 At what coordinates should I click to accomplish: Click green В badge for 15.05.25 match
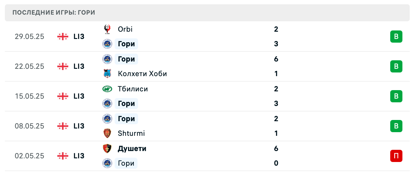coord(396,96)
